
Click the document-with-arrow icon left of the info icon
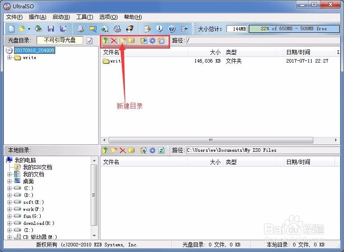[x=147, y=29]
